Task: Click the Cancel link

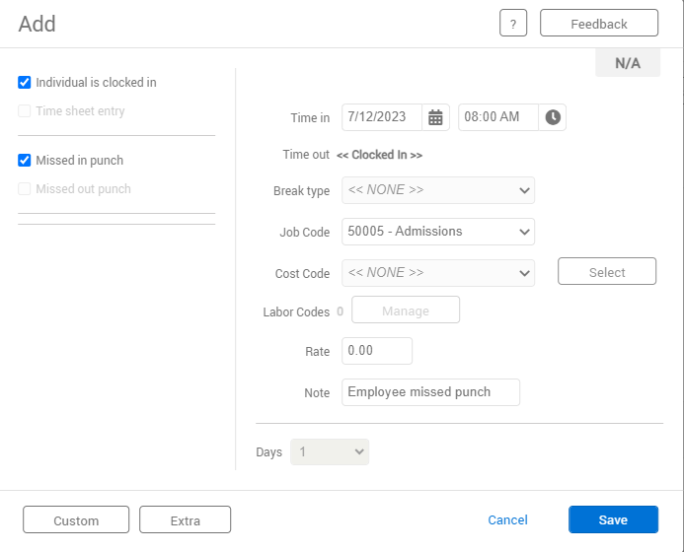Action: pyautogui.click(x=507, y=520)
